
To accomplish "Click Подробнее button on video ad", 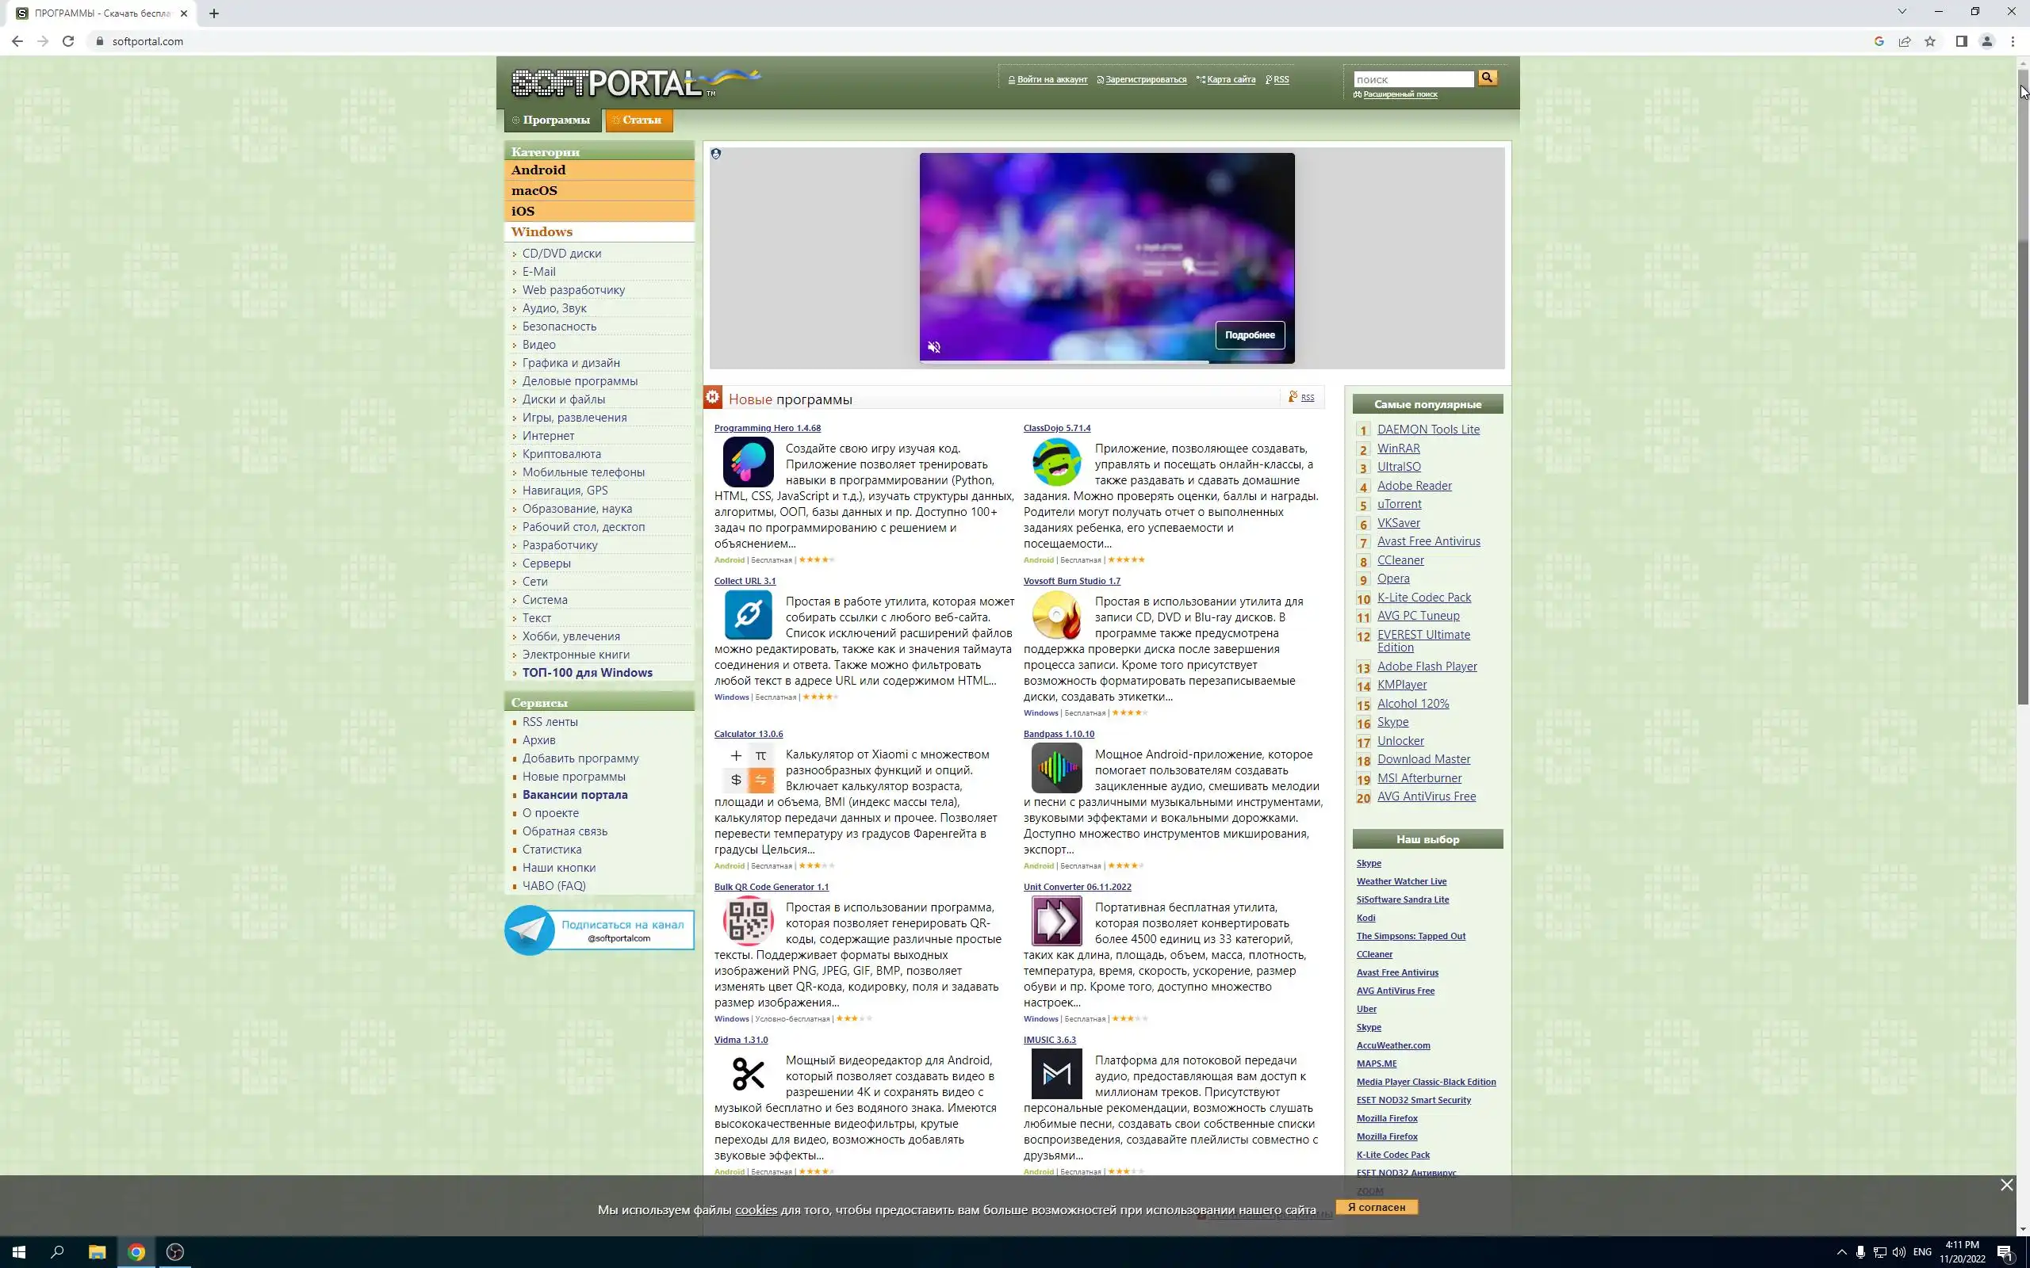I will tap(1249, 335).
